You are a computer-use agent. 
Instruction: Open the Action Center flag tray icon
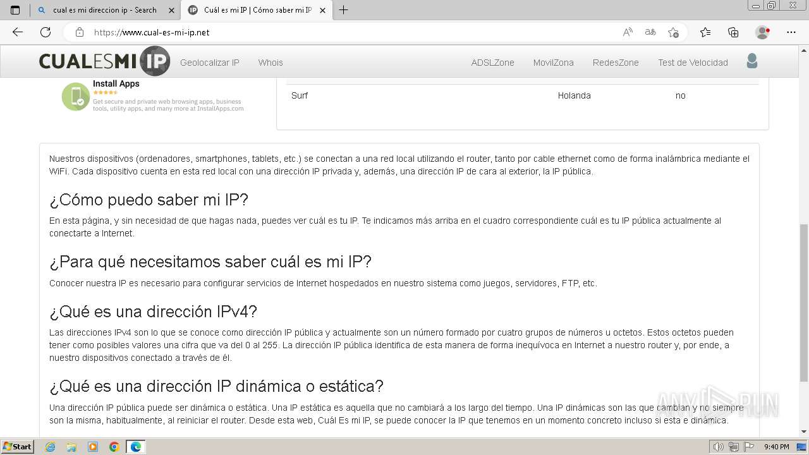[749, 447]
